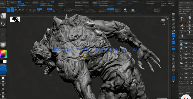Toggle the lowest blue button on right shelf
The image size is (193, 99).
coord(174,78)
